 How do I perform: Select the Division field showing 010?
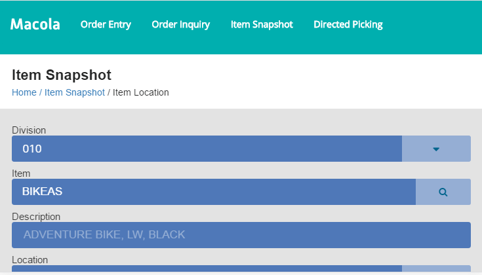point(207,149)
